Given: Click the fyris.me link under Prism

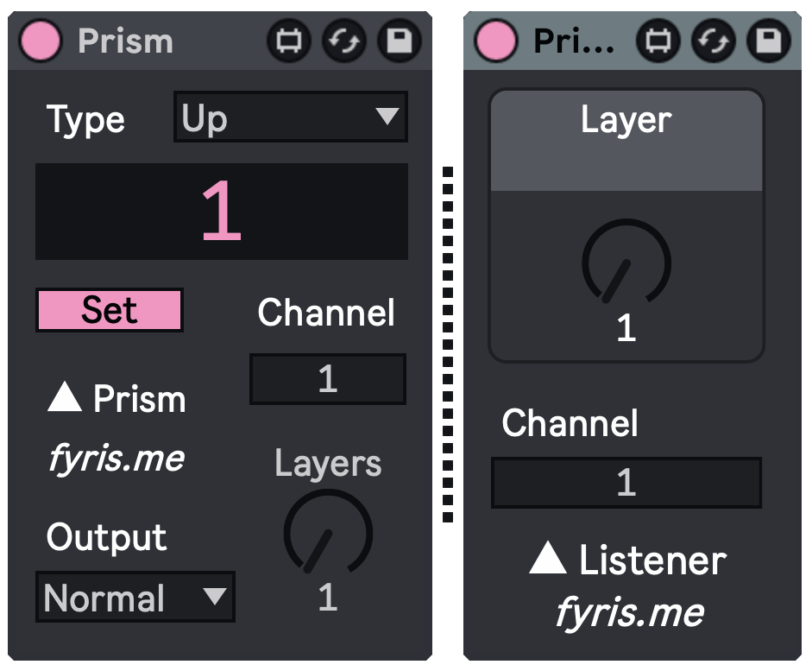Looking at the screenshot, I should point(116,458).
